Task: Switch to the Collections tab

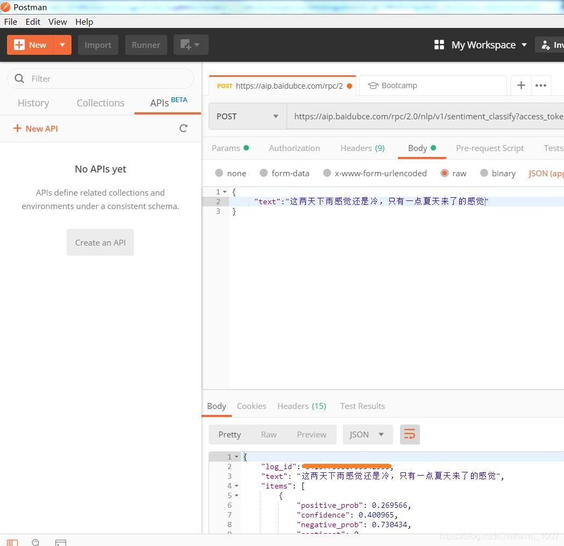Action: pyautogui.click(x=101, y=103)
